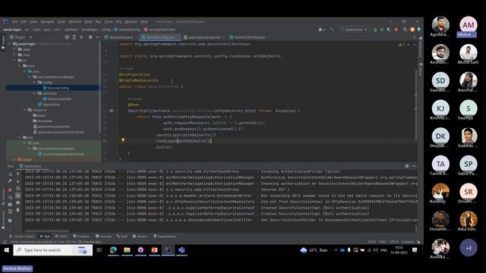Click the Rerun icon in Run panel

click(x=10, y=174)
